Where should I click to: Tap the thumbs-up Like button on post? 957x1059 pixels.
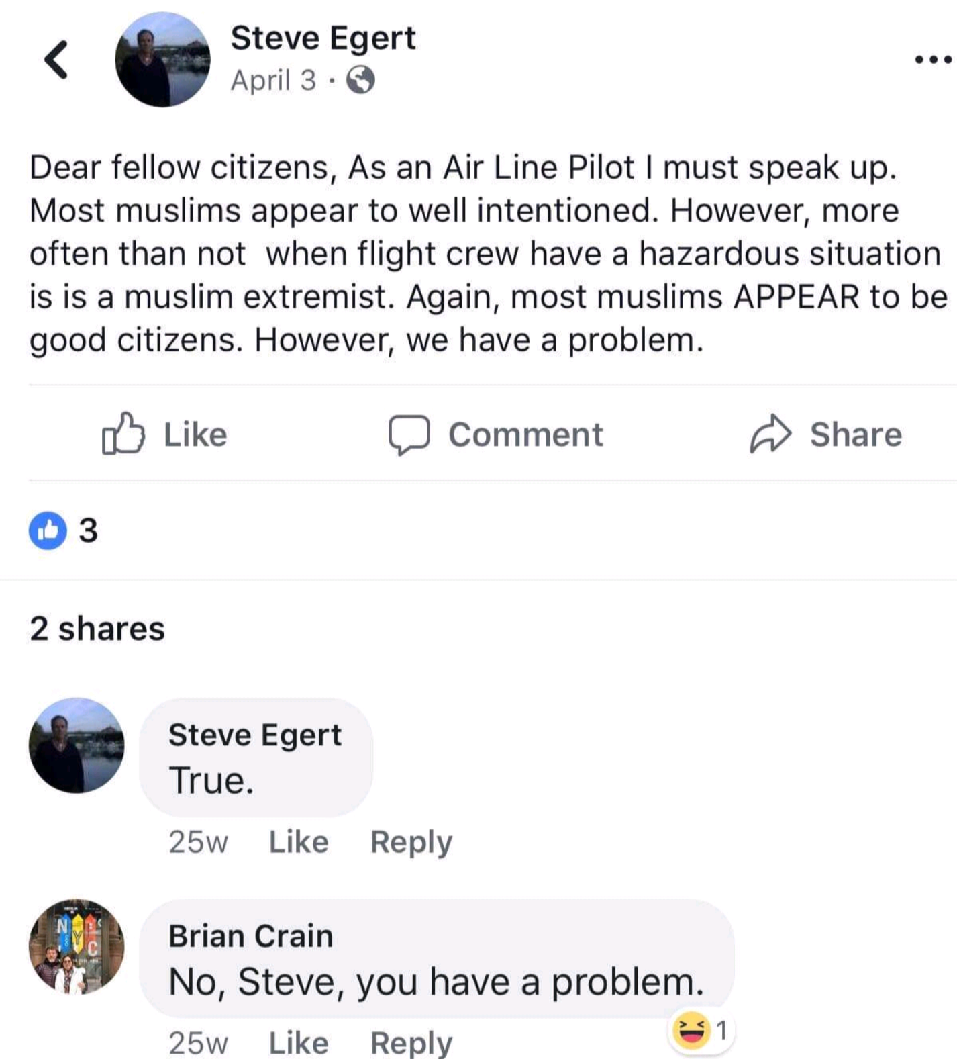pos(165,434)
